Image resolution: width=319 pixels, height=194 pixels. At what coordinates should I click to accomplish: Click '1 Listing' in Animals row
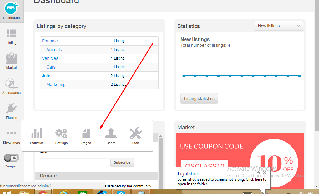(x=118, y=50)
